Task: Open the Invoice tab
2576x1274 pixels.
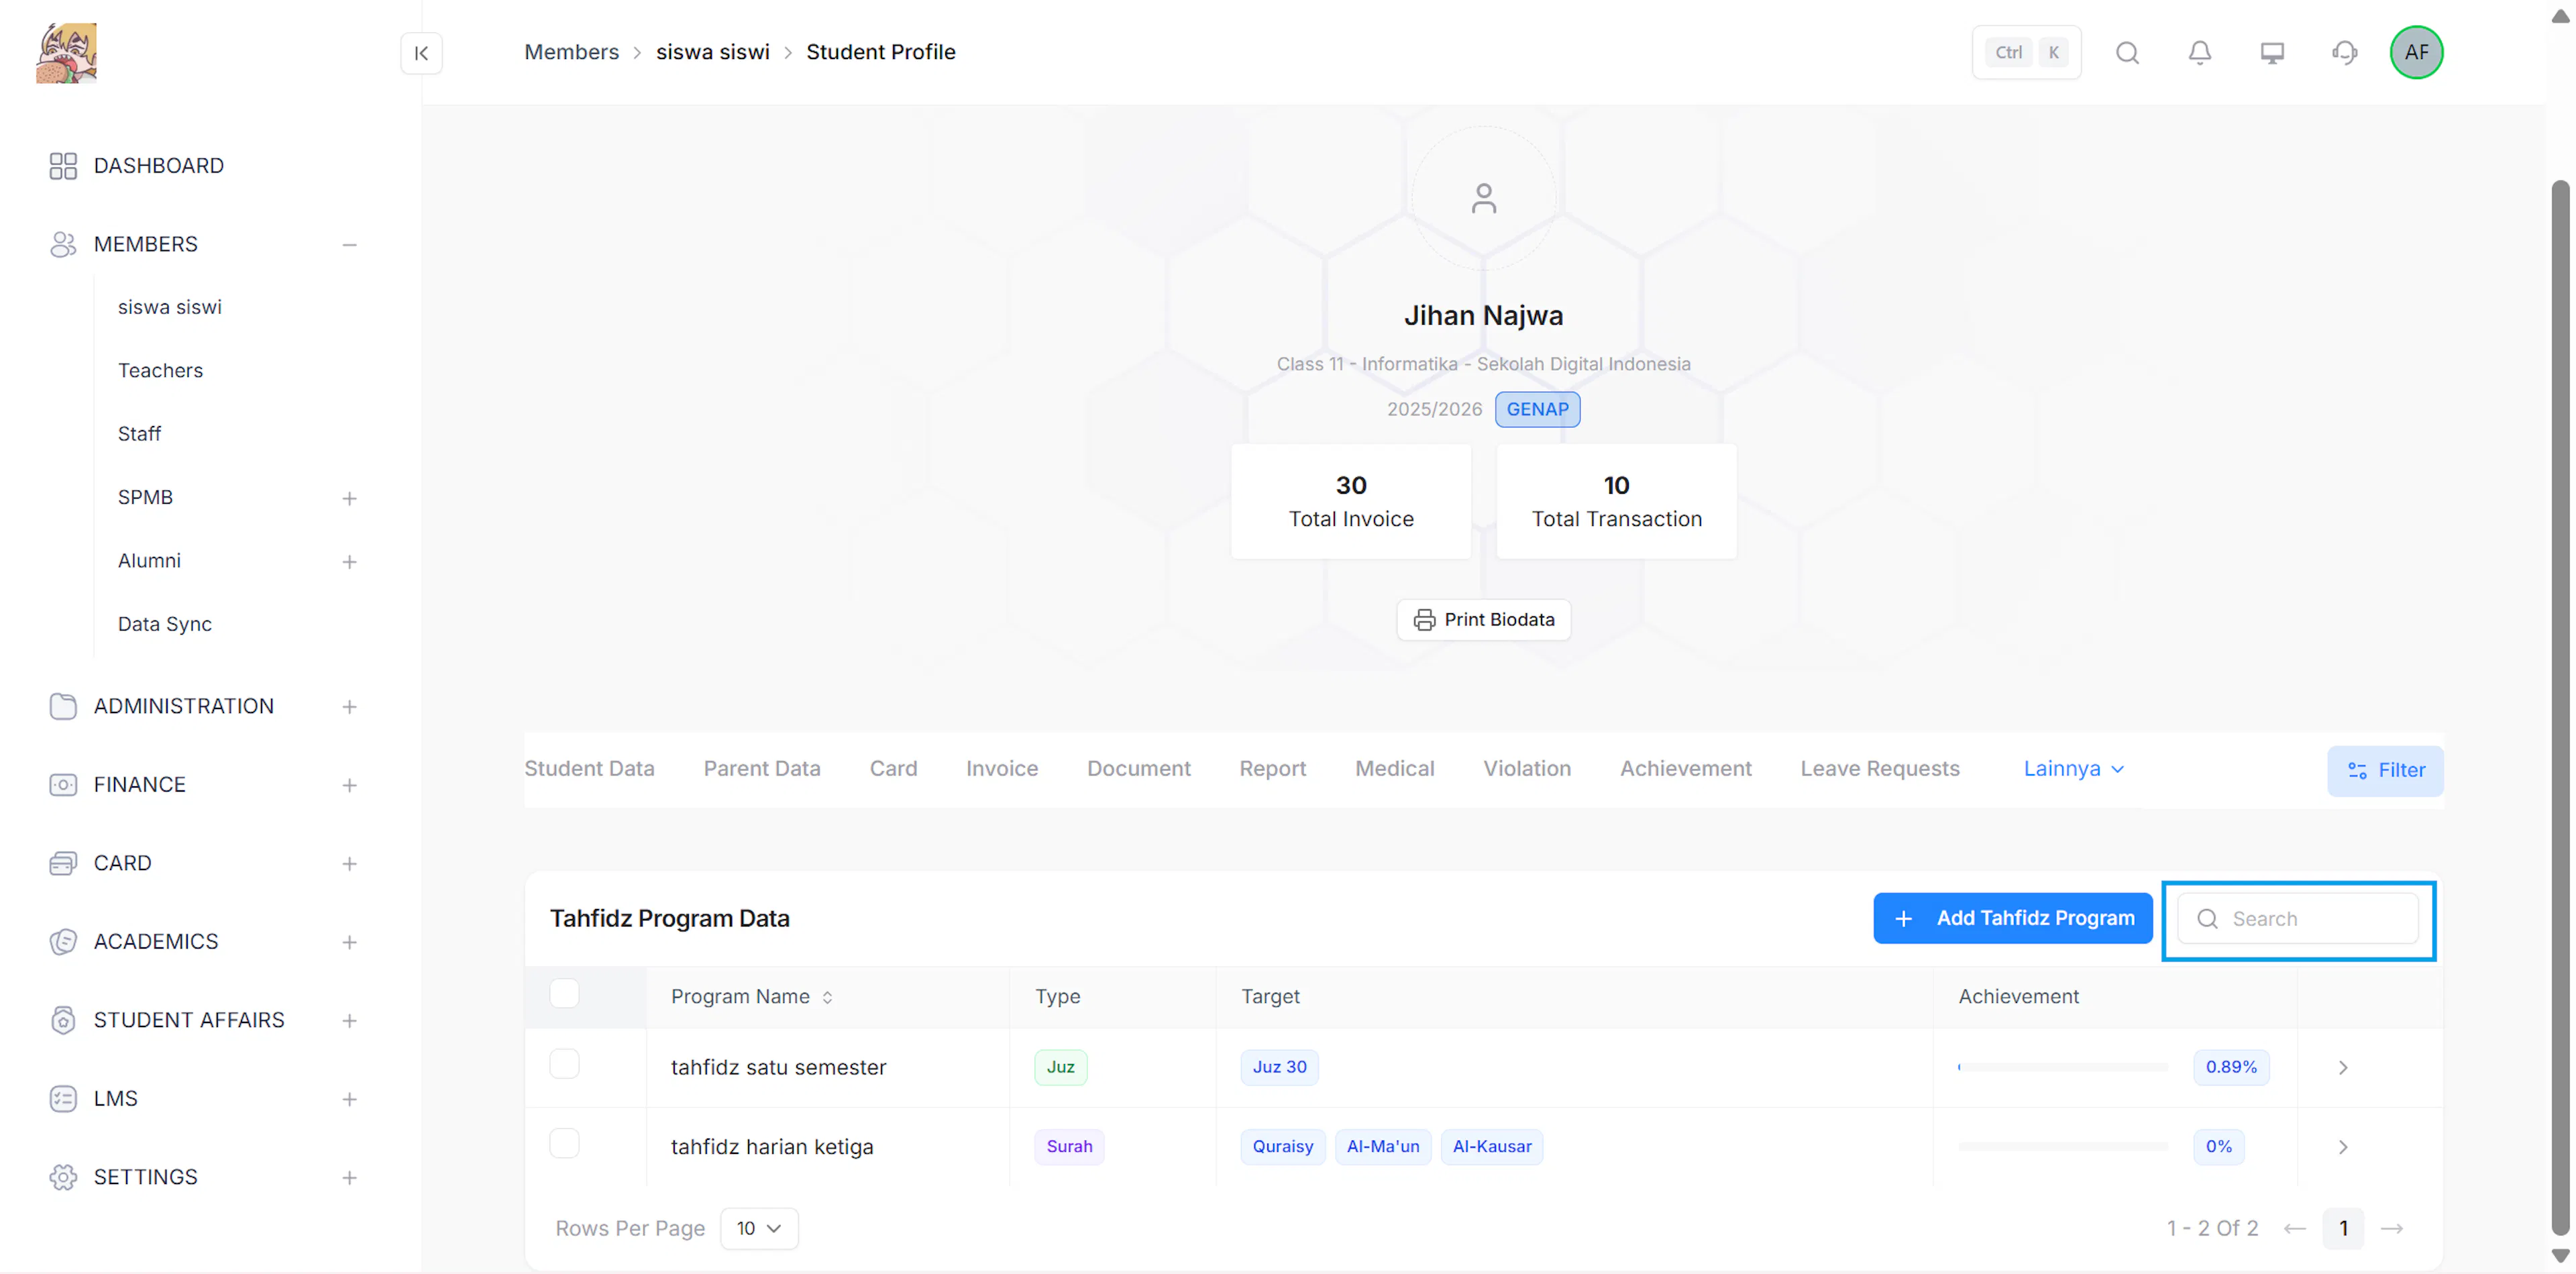Action: (1001, 769)
